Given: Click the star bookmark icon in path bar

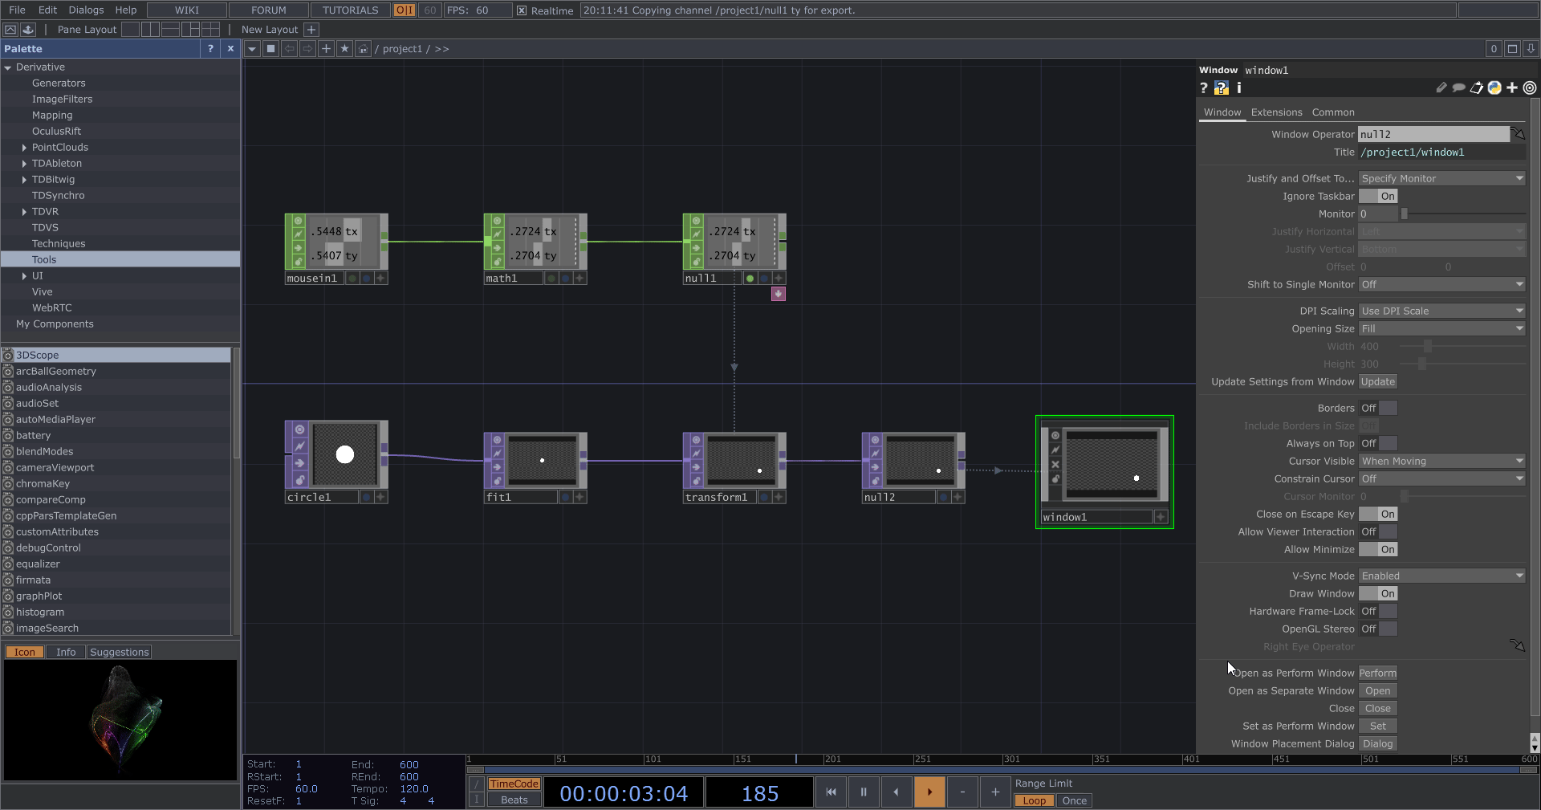Looking at the screenshot, I should tap(344, 49).
